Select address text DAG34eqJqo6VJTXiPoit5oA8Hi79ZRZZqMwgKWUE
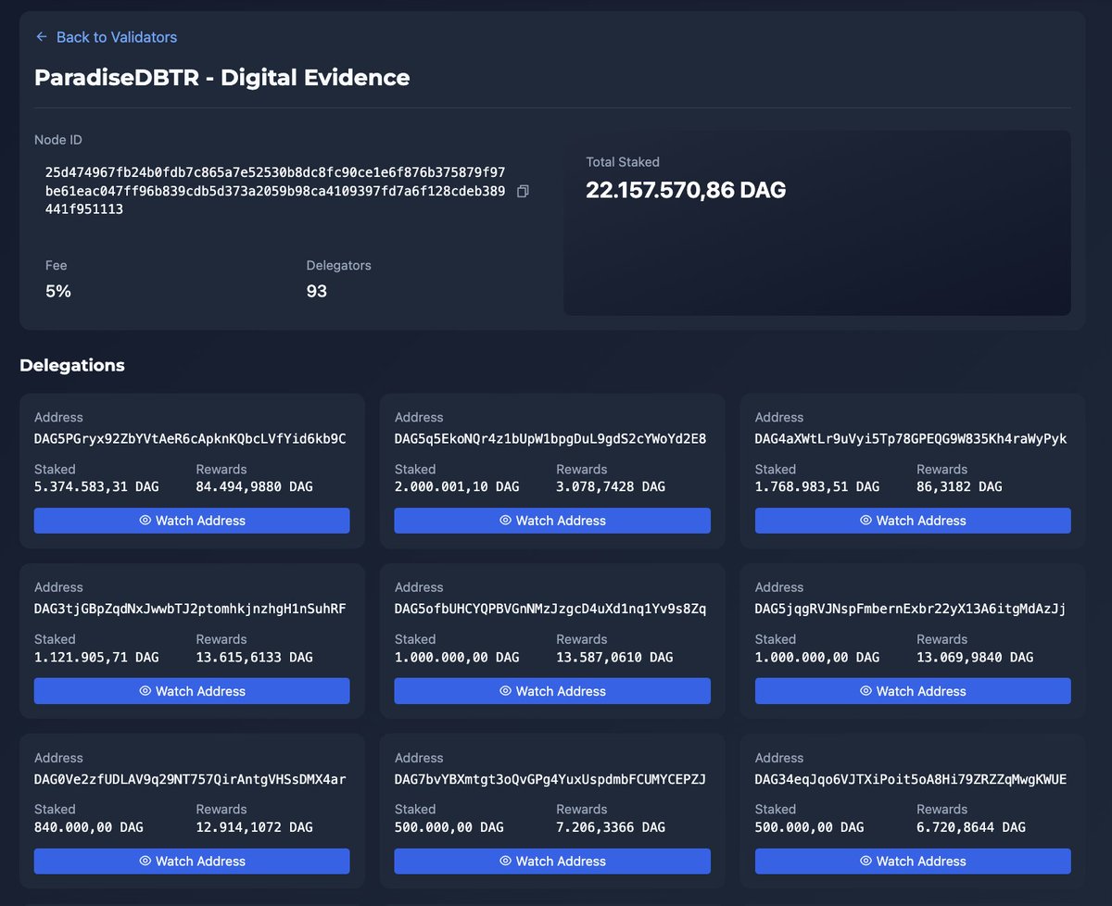 pyautogui.click(x=911, y=779)
